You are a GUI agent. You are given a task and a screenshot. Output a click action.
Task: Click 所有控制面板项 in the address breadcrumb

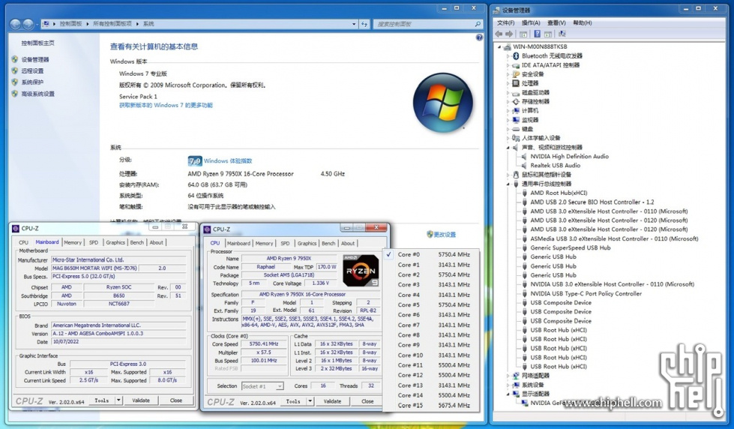(112, 24)
